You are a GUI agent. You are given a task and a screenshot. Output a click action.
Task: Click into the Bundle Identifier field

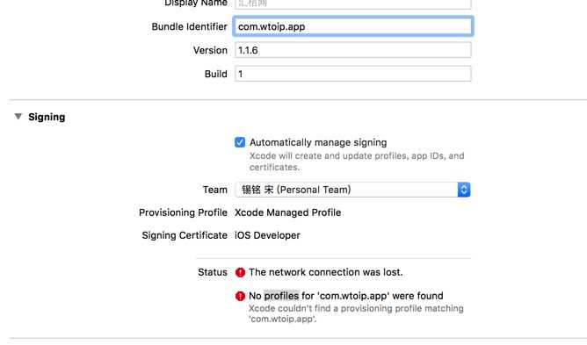pyautogui.click(x=352, y=26)
